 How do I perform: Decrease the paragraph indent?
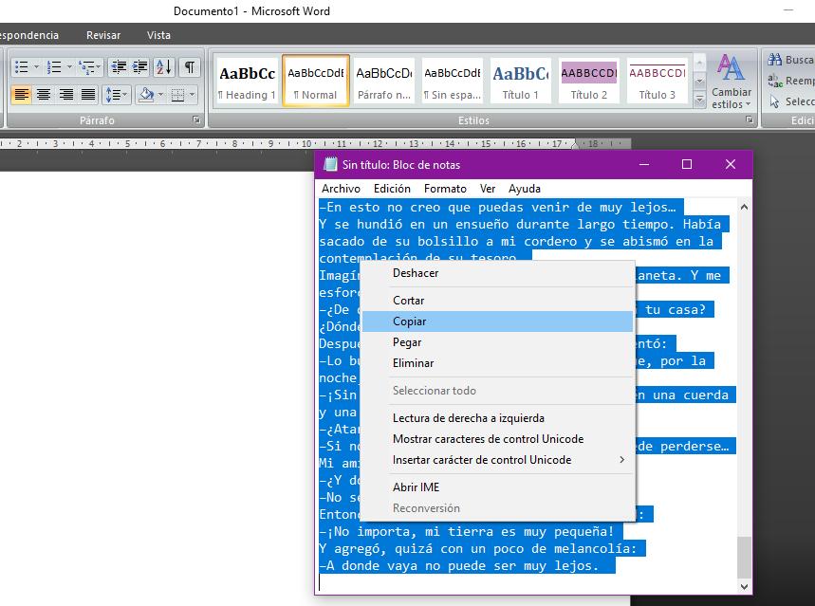(x=119, y=67)
